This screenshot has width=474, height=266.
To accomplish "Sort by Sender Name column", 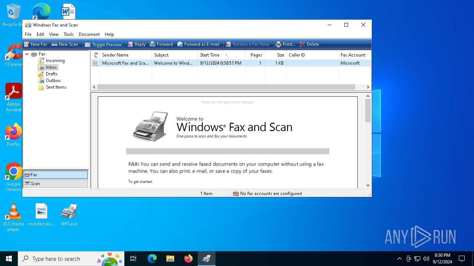I will (x=126, y=55).
